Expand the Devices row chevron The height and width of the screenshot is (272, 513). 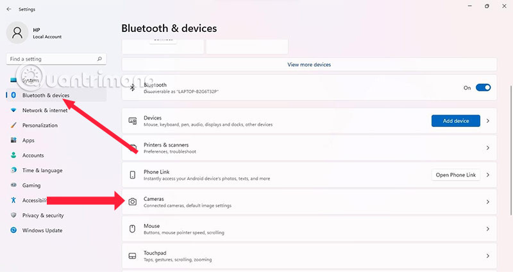(488, 121)
